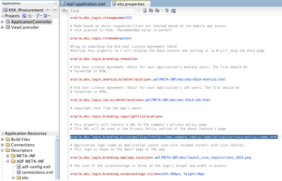This screenshot has height=181, width=282.
Task: Click the toggle line comments icon
Action: 167,11
